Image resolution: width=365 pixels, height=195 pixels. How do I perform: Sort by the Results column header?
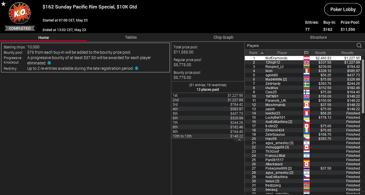pyautogui.click(x=347, y=53)
